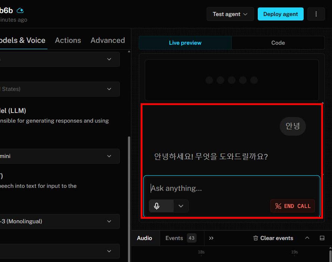Screen dimensions: 332x262
Task: Expand the topmost dropdown in settings panel
Action: pos(60,59)
